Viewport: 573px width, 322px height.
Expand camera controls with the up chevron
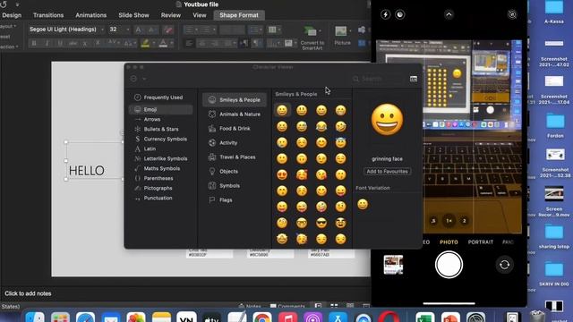449,14
